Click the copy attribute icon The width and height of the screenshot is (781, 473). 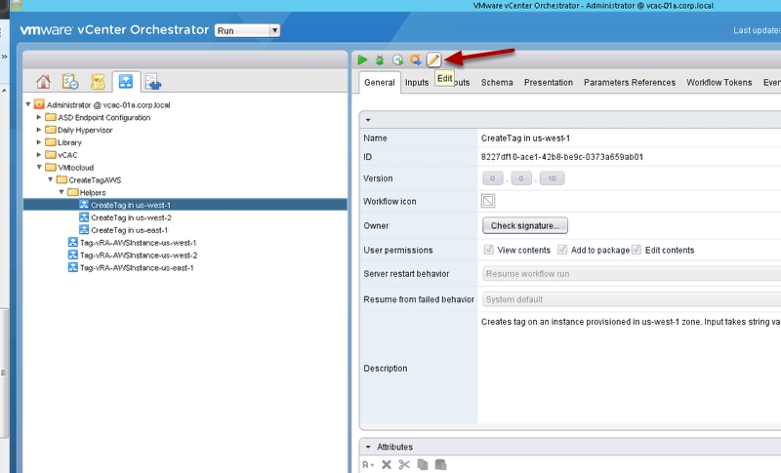423,464
